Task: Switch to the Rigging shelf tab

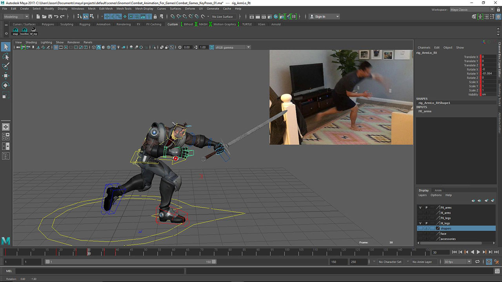Action: point(85,24)
